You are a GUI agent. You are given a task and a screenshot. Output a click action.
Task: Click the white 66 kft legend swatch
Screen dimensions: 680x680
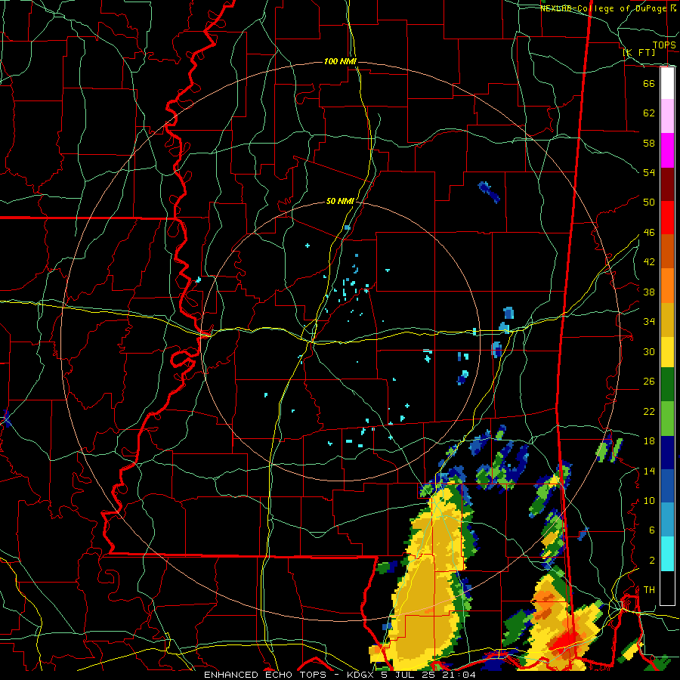[667, 83]
